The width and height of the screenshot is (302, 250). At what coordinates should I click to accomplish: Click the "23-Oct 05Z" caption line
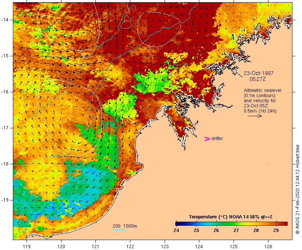click(256, 106)
